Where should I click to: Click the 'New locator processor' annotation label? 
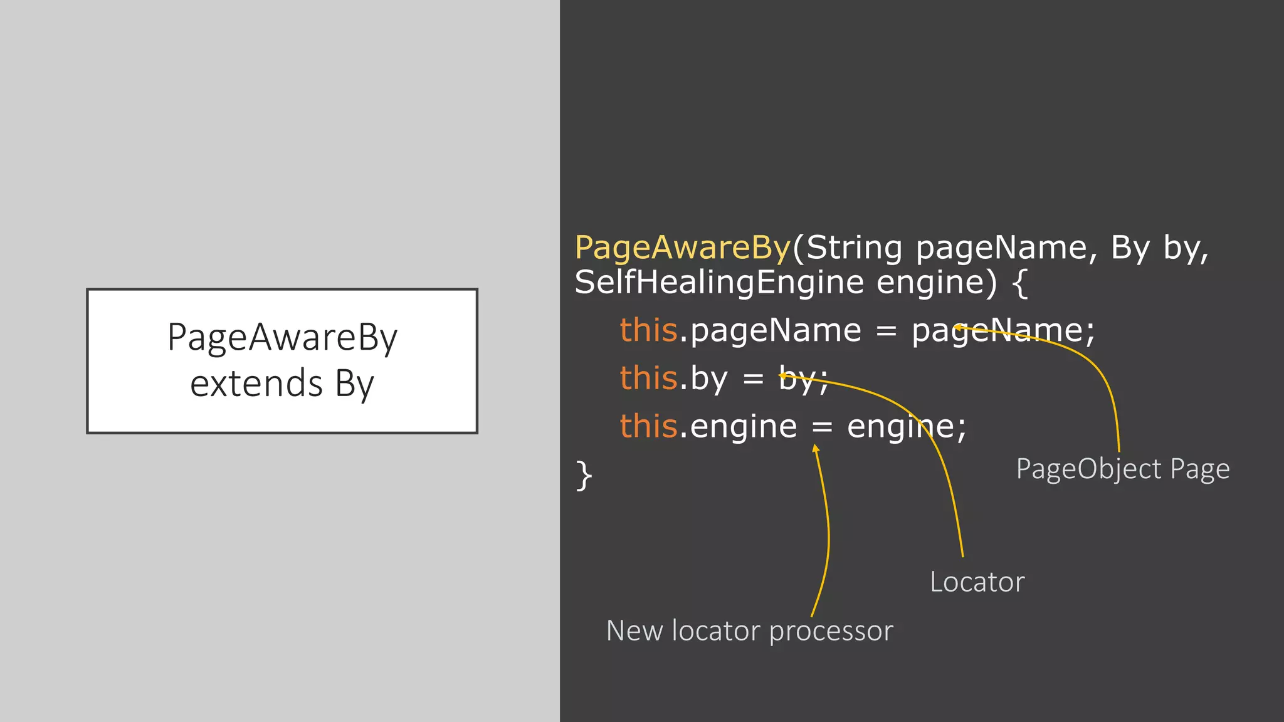(750, 631)
